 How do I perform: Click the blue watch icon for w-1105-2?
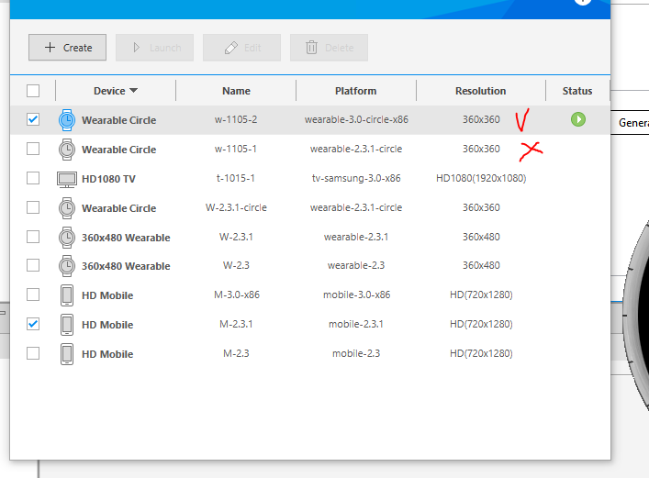[67, 119]
